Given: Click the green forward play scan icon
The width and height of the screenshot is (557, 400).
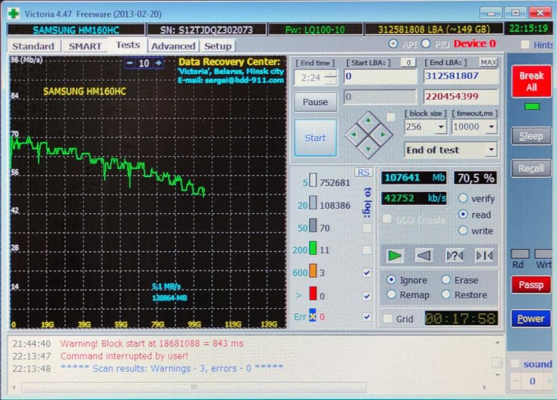Looking at the screenshot, I should click(x=394, y=255).
